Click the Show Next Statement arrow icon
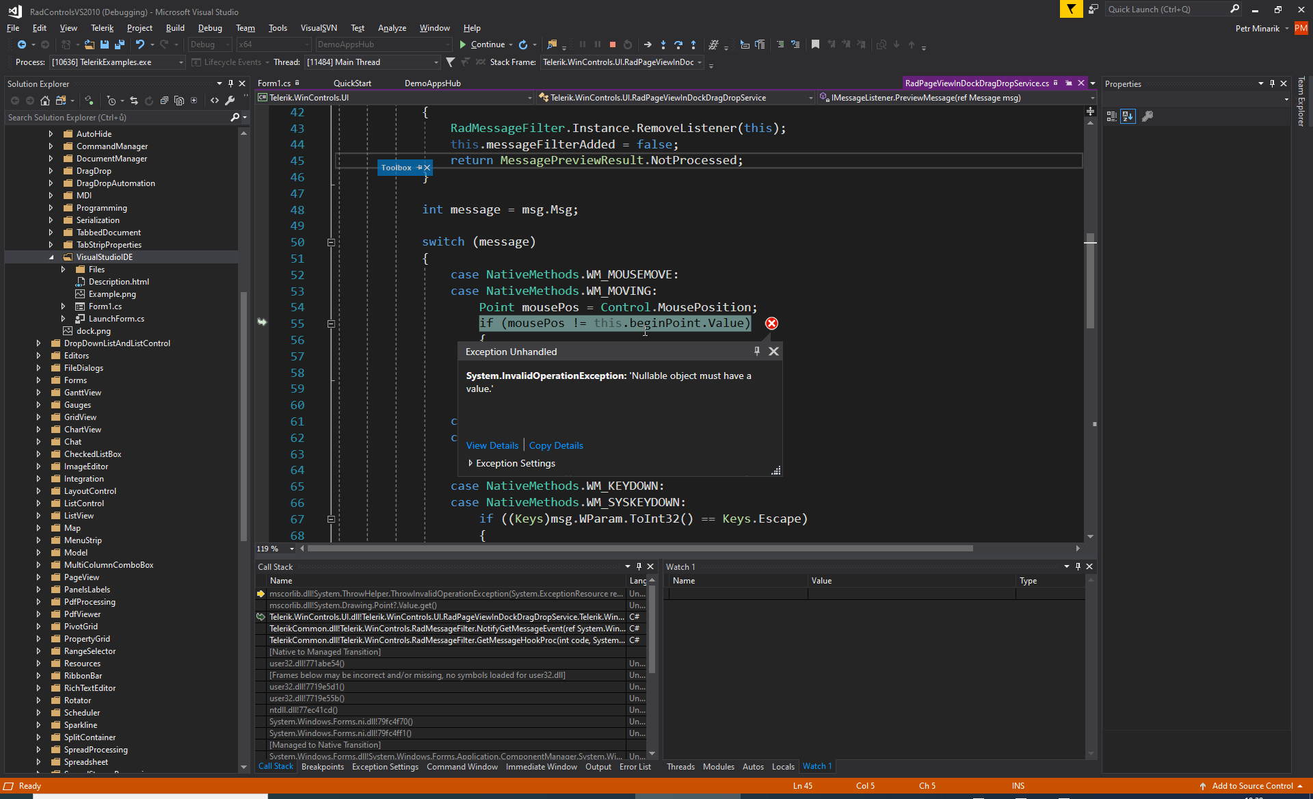 tap(648, 44)
